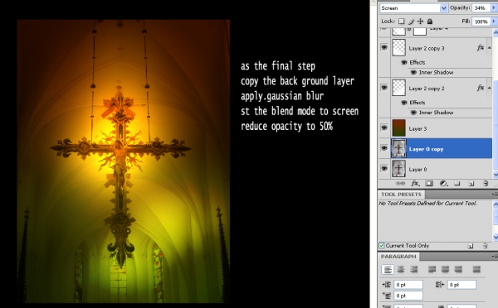Viewport: 498px width, 308px height.
Task: Click the Layer 4 mask thumbnail
Action: [420, 31]
